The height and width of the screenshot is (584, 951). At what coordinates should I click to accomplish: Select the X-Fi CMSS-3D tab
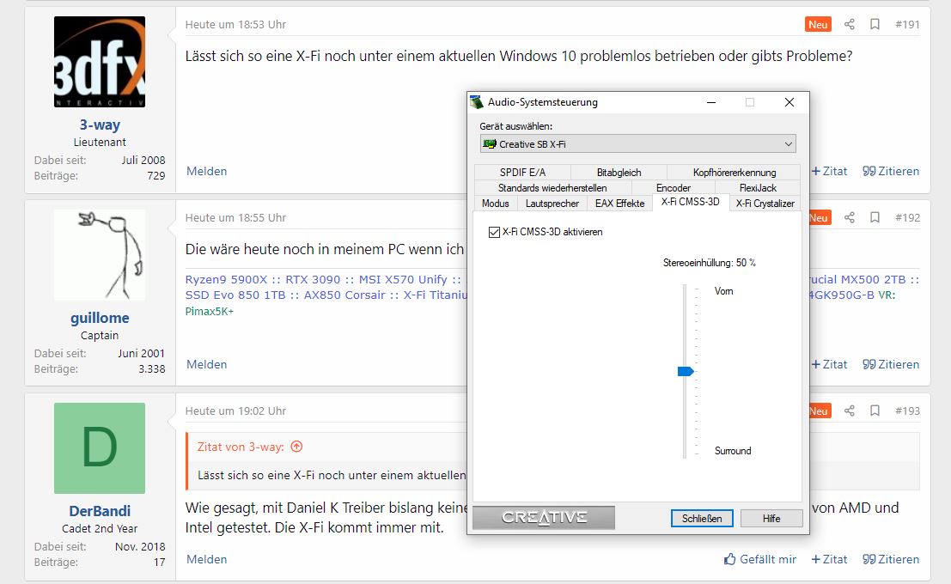click(x=691, y=202)
